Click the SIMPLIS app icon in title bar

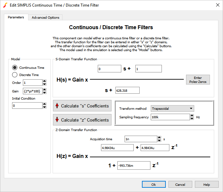(x=5, y=5)
